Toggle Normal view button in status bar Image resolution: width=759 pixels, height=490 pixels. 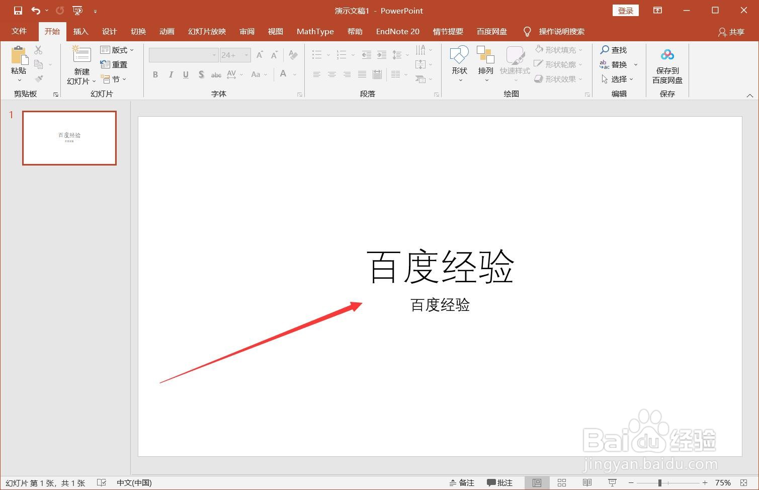[x=537, y=482]
